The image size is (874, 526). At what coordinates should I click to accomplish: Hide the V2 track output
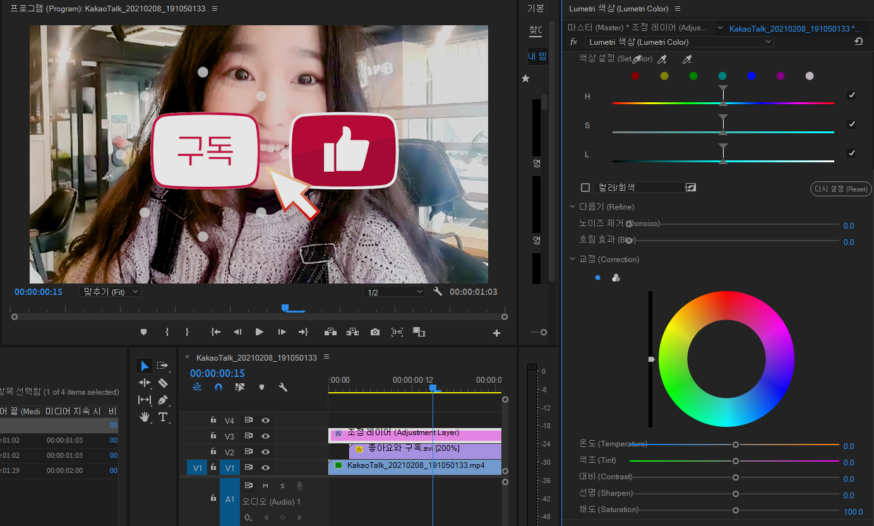[266, 452]
